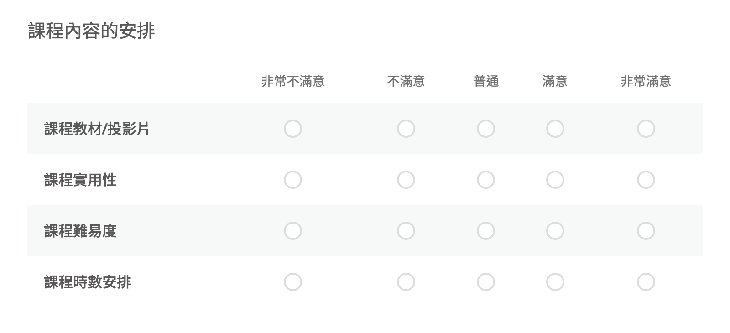Select 普通 for 課程實用性
Image resolution: width=730 pixels, height=333 pixels.
[486, 180]
